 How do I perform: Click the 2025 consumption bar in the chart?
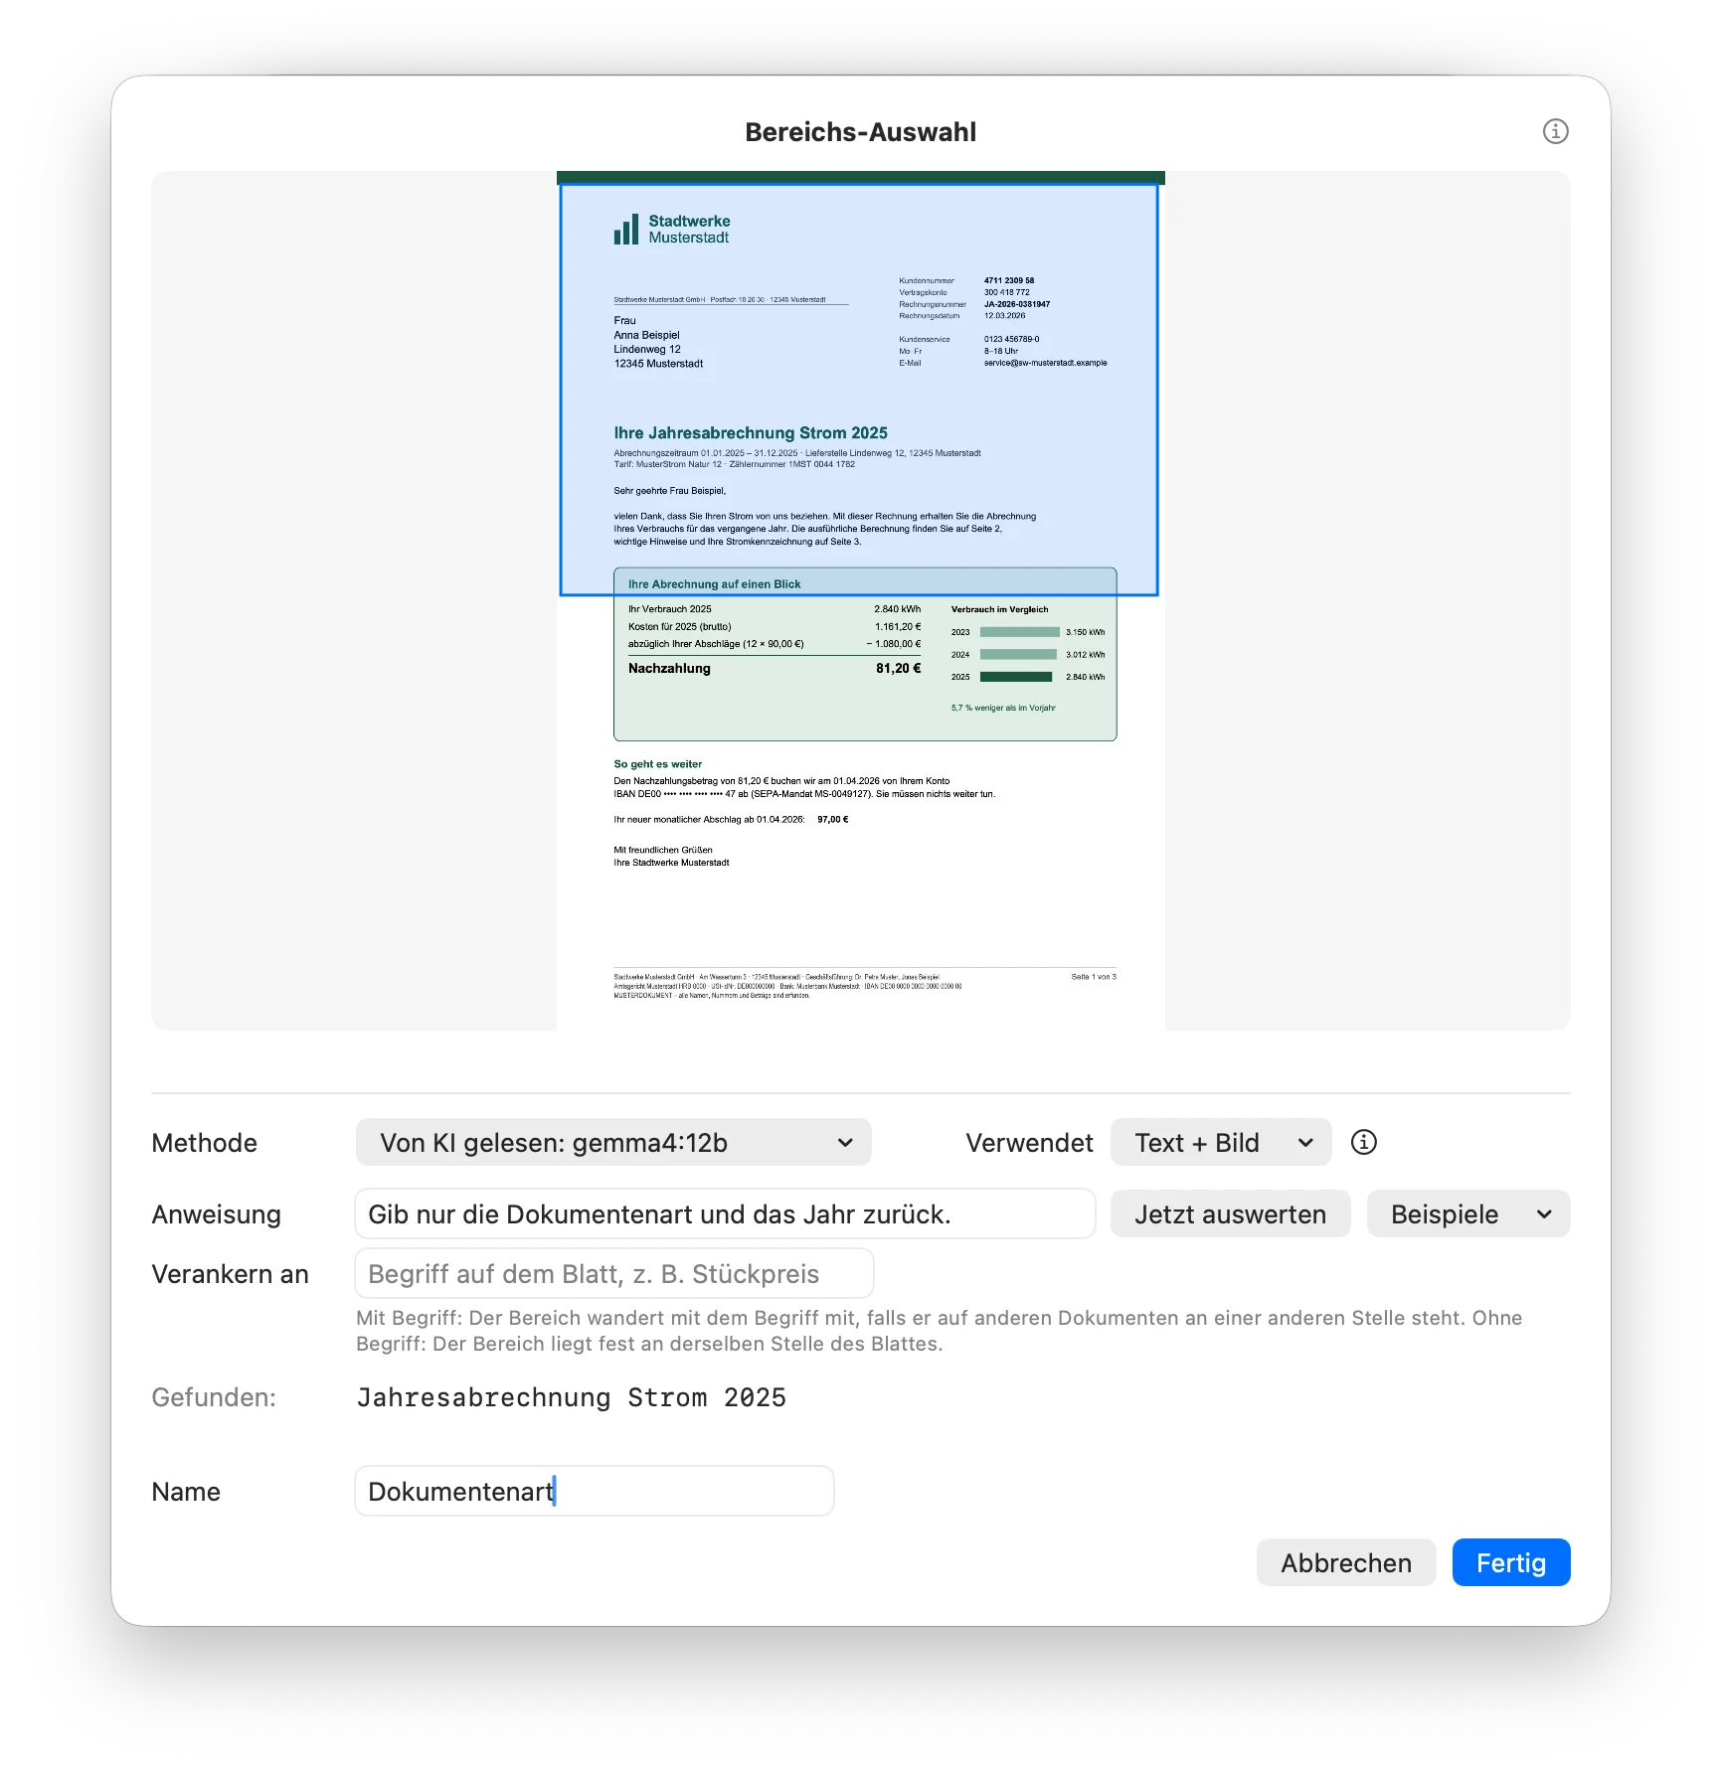coord(1015,677)
